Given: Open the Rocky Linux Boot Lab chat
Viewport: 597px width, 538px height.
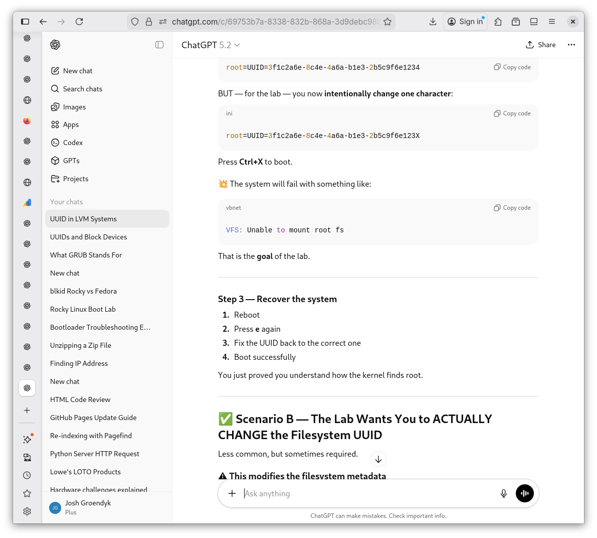Looking at the screenshot, I should 83,309.
